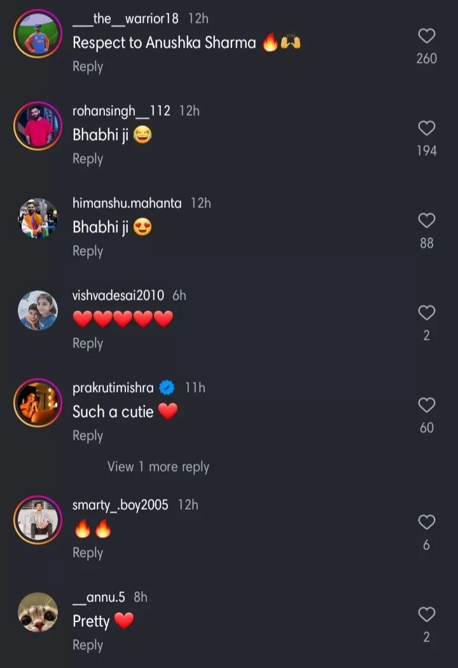Tap heart icon on smarty_.boy2005's comment
The height and width of the screenshot is (668, 458).
(426, 522)
